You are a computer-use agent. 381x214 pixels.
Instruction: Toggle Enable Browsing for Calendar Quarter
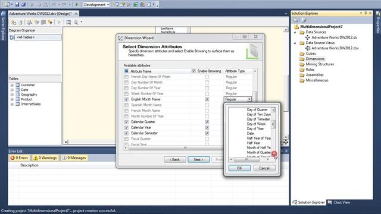[207, 122]
